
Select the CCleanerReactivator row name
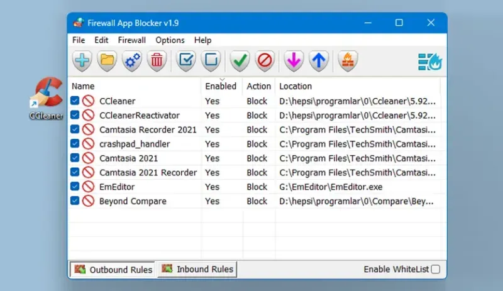tap(140, 116)
